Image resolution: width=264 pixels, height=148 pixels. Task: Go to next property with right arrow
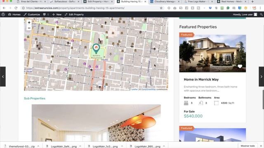tap(261, 76)
